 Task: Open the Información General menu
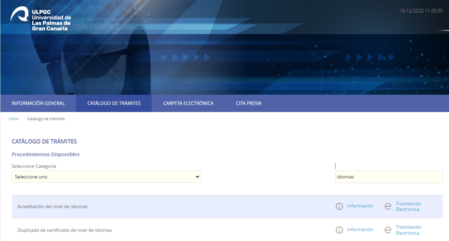click(x=38, y=103)
